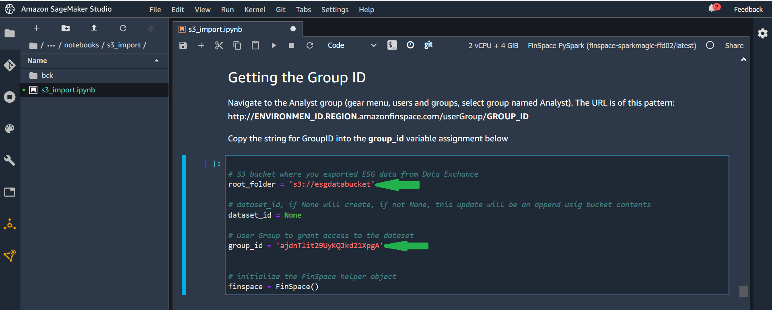772x310 pixels.
Task: Click the Amazon SageMaker Studio logo
Action: pyautogui.click(x=10, y=9)
